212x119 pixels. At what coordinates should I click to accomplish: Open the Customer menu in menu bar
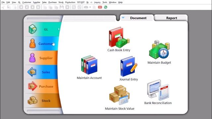[26, 2]
